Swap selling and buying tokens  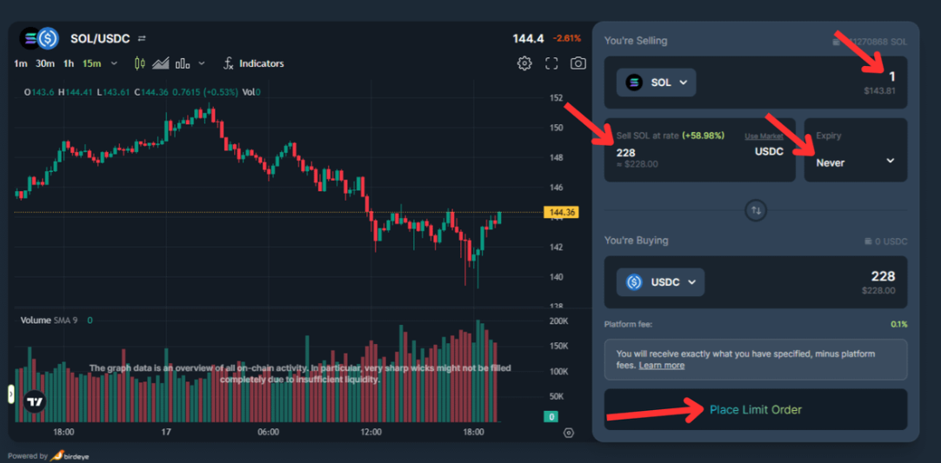point(756,210)
